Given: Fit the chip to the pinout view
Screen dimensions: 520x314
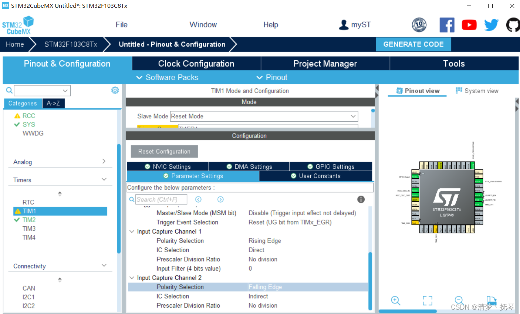Looking at the screenshot, I should [428, 300].
